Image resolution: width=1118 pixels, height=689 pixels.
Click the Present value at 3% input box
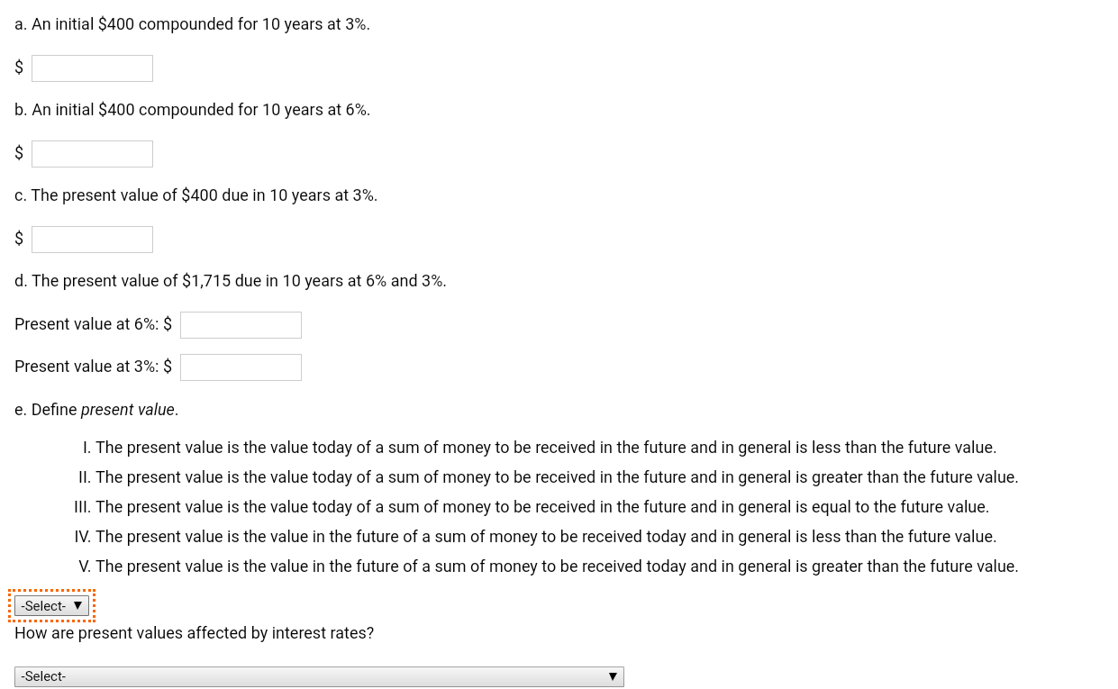(x=240, y=367)
